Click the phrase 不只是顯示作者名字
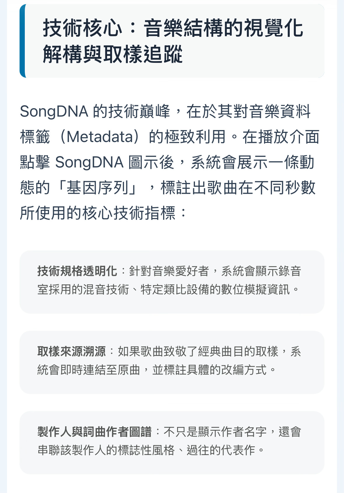Screen dimensions: 344x493 click(215, 432)
